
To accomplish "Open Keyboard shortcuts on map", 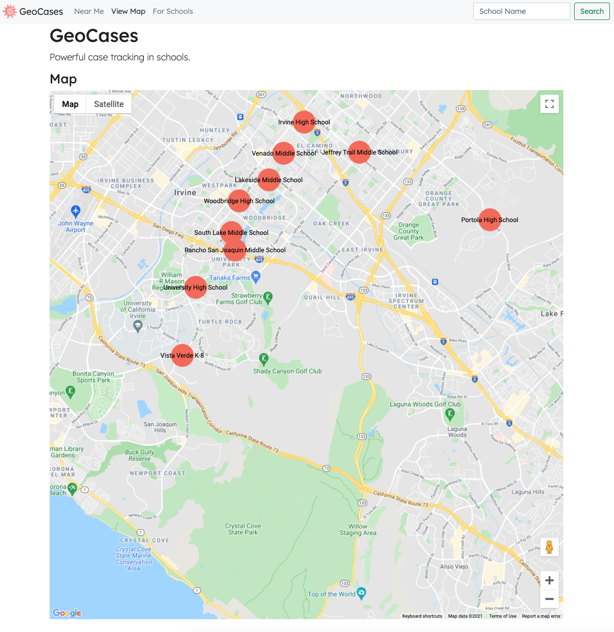I will tap(422, 616).
